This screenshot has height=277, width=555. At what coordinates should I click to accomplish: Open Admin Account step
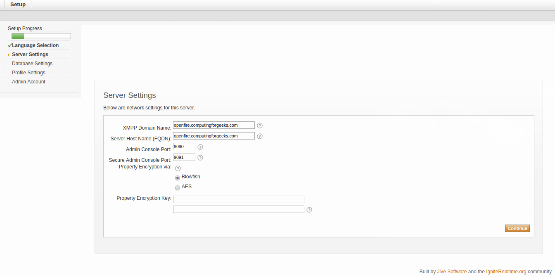point(28,82)
